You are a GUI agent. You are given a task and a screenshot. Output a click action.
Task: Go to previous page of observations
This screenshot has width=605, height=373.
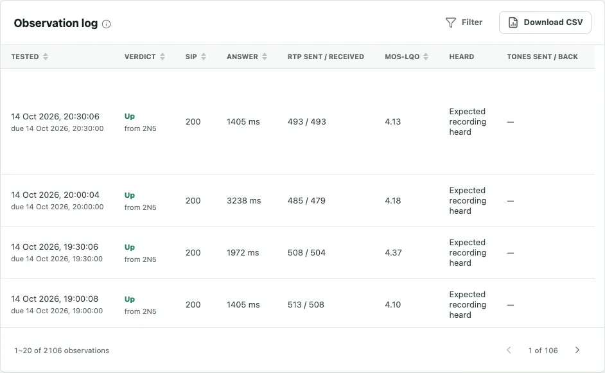point(509,350)
